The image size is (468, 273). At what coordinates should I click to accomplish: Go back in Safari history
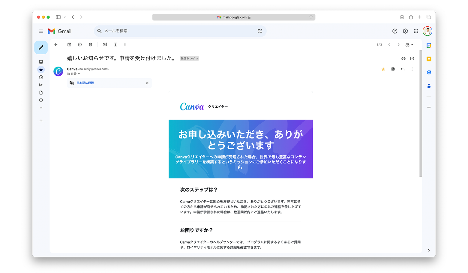coord(73,17)
